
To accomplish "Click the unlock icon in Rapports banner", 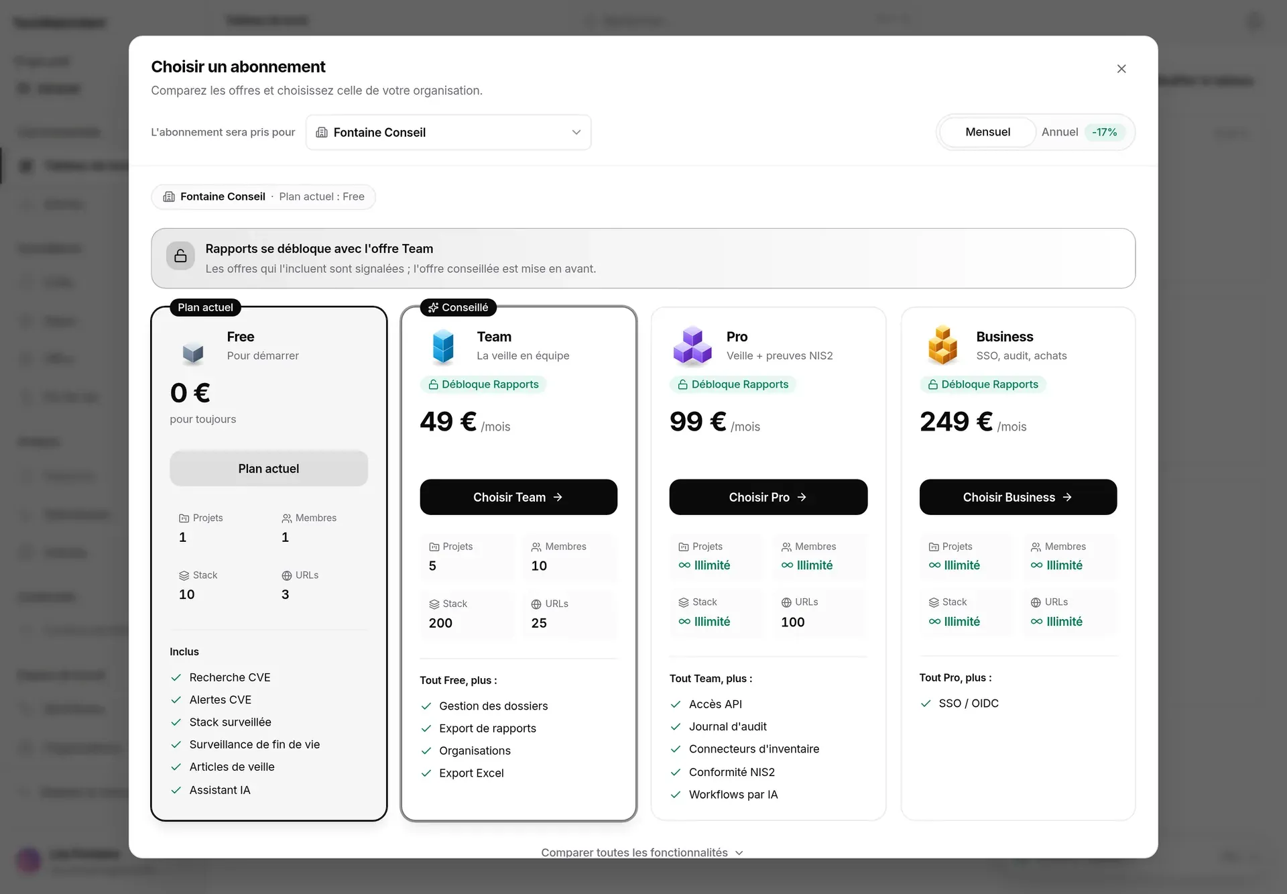I will pos(180,256).
